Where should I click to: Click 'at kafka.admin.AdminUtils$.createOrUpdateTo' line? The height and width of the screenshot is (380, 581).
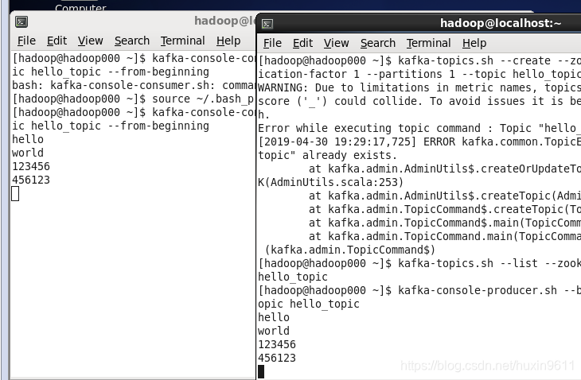tap(444, 169)
